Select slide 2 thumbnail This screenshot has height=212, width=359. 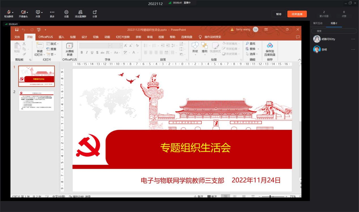(36, 101)
